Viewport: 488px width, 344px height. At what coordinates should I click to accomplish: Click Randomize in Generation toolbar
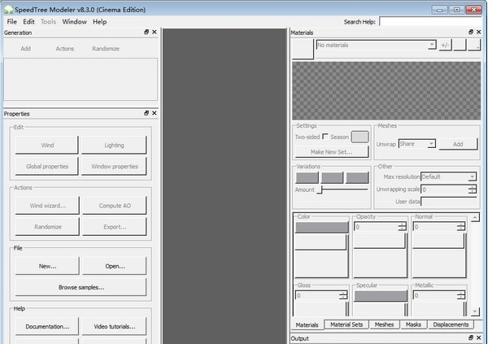click(x=106, y=49)
